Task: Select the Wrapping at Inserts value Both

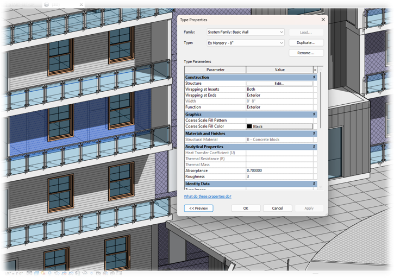Action: (279, 90)
